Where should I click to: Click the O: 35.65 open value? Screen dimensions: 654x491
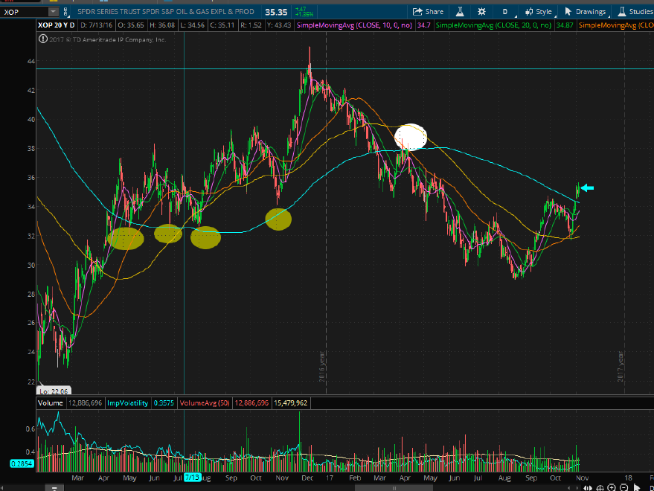click(131, 25)
